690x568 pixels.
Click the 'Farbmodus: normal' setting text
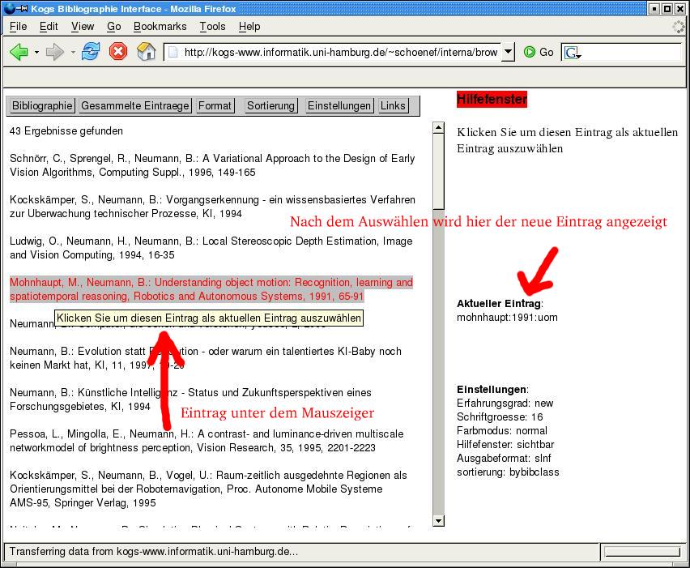tap(502, 430)
